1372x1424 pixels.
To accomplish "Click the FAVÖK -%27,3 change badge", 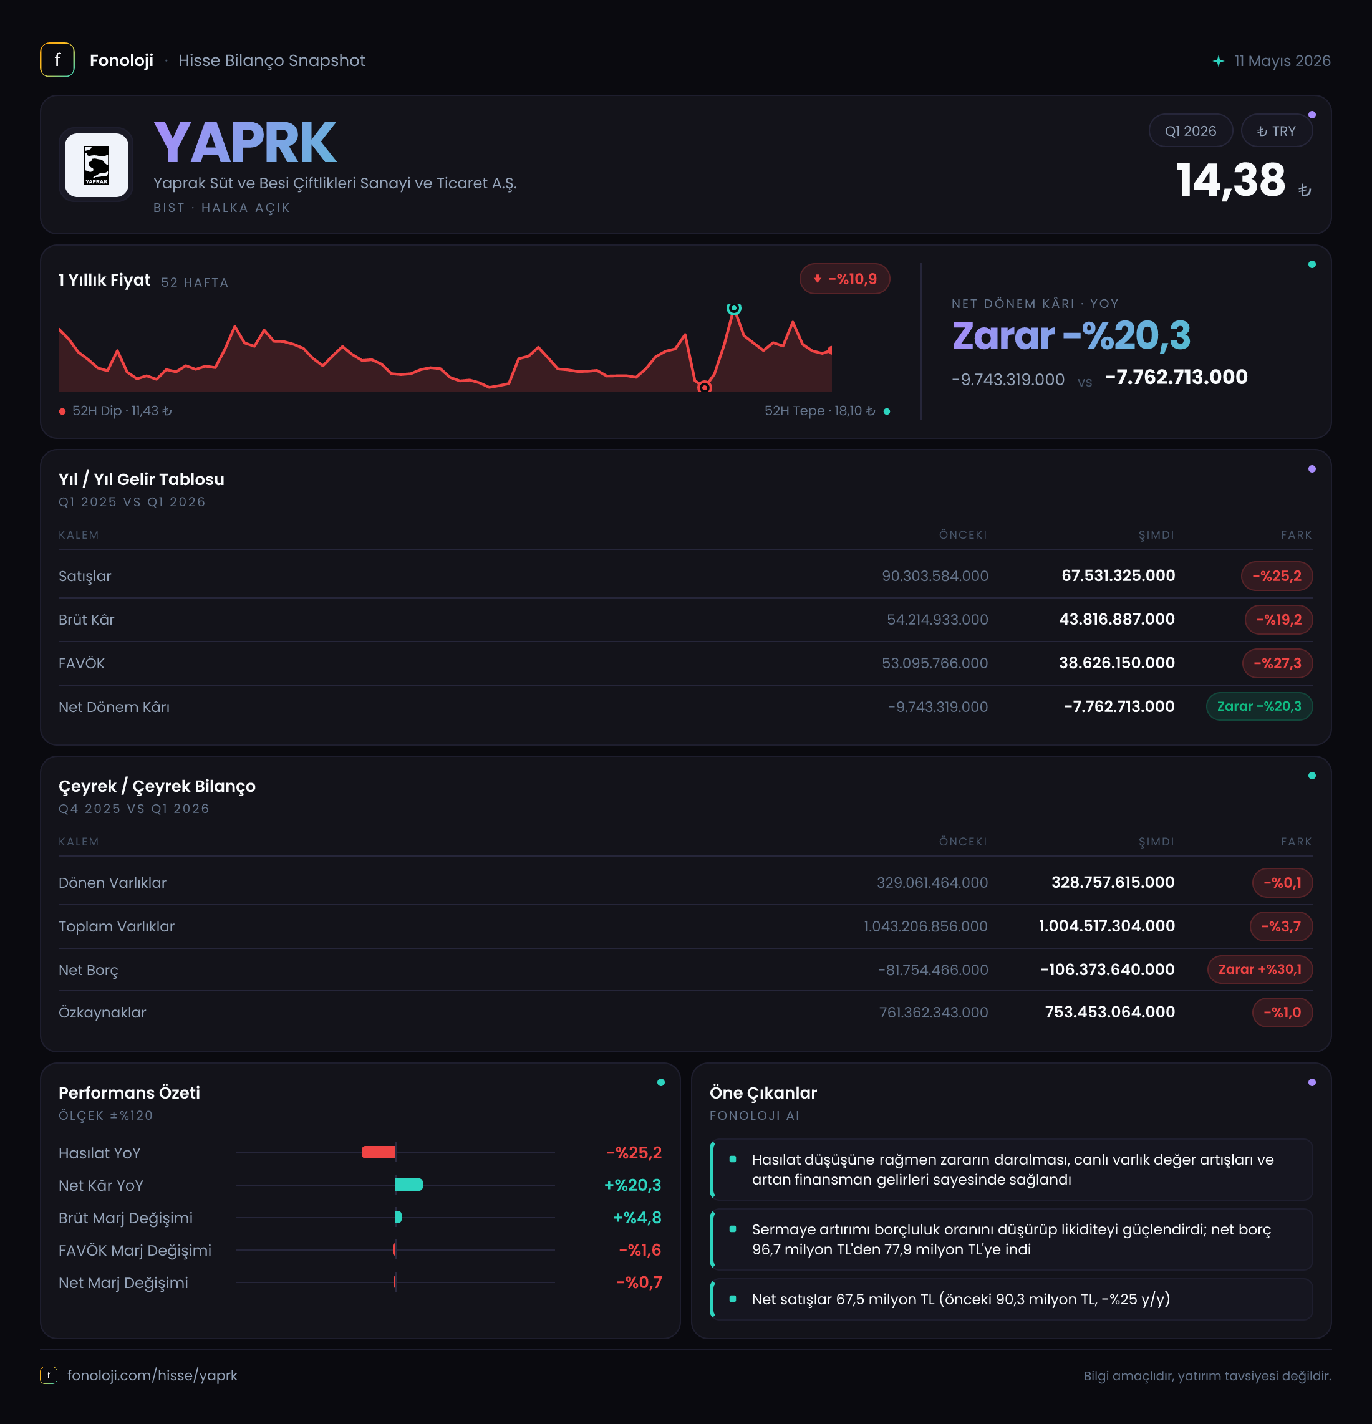I will 1277,663.
